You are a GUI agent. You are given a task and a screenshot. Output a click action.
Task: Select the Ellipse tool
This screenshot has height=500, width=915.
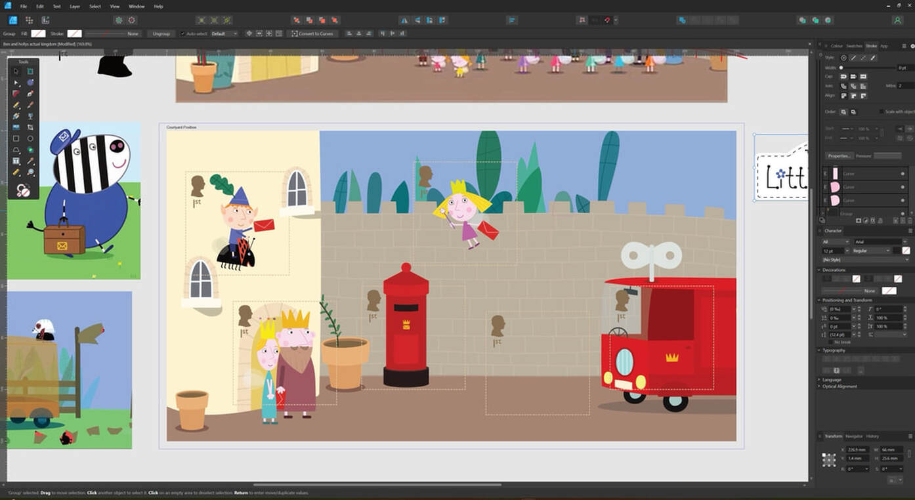tap(30, 138)
